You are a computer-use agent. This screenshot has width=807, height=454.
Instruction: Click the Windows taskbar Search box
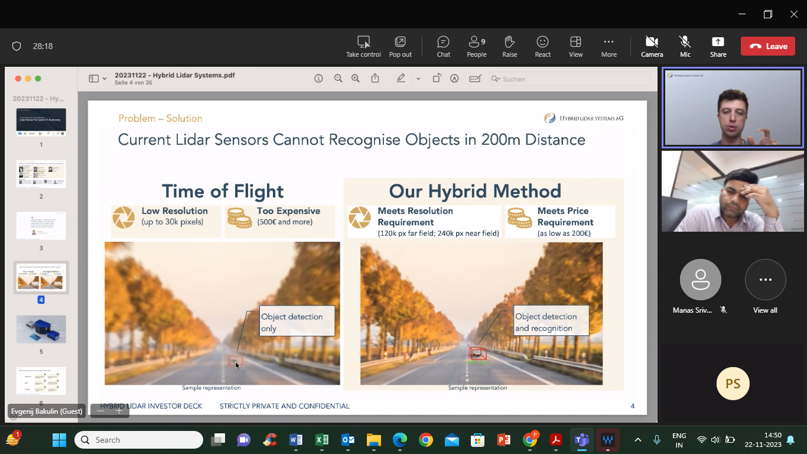pyautogui.click(x=139, y=440)
